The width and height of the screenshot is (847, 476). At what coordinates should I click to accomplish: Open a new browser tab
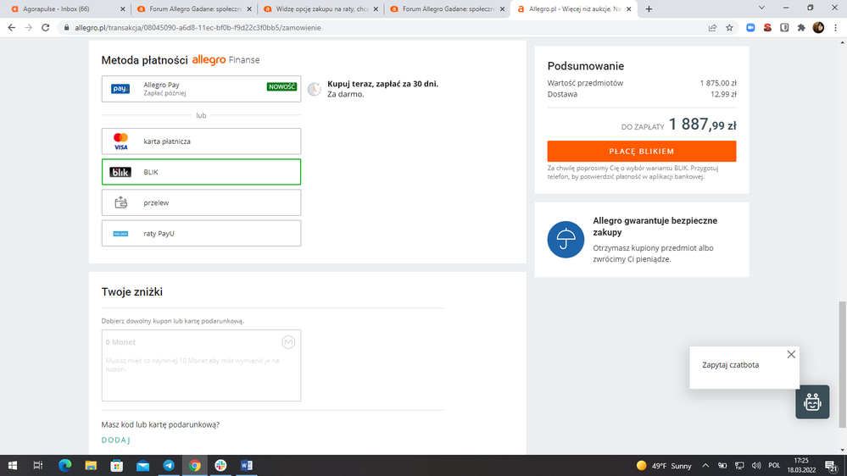[x=649, y=9]
